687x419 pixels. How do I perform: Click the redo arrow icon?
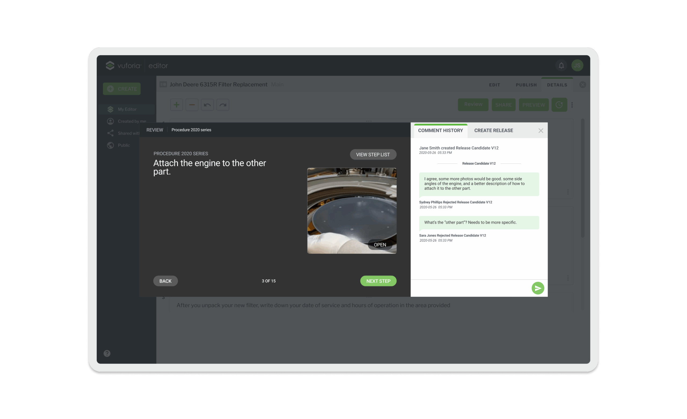pos(223,105)
